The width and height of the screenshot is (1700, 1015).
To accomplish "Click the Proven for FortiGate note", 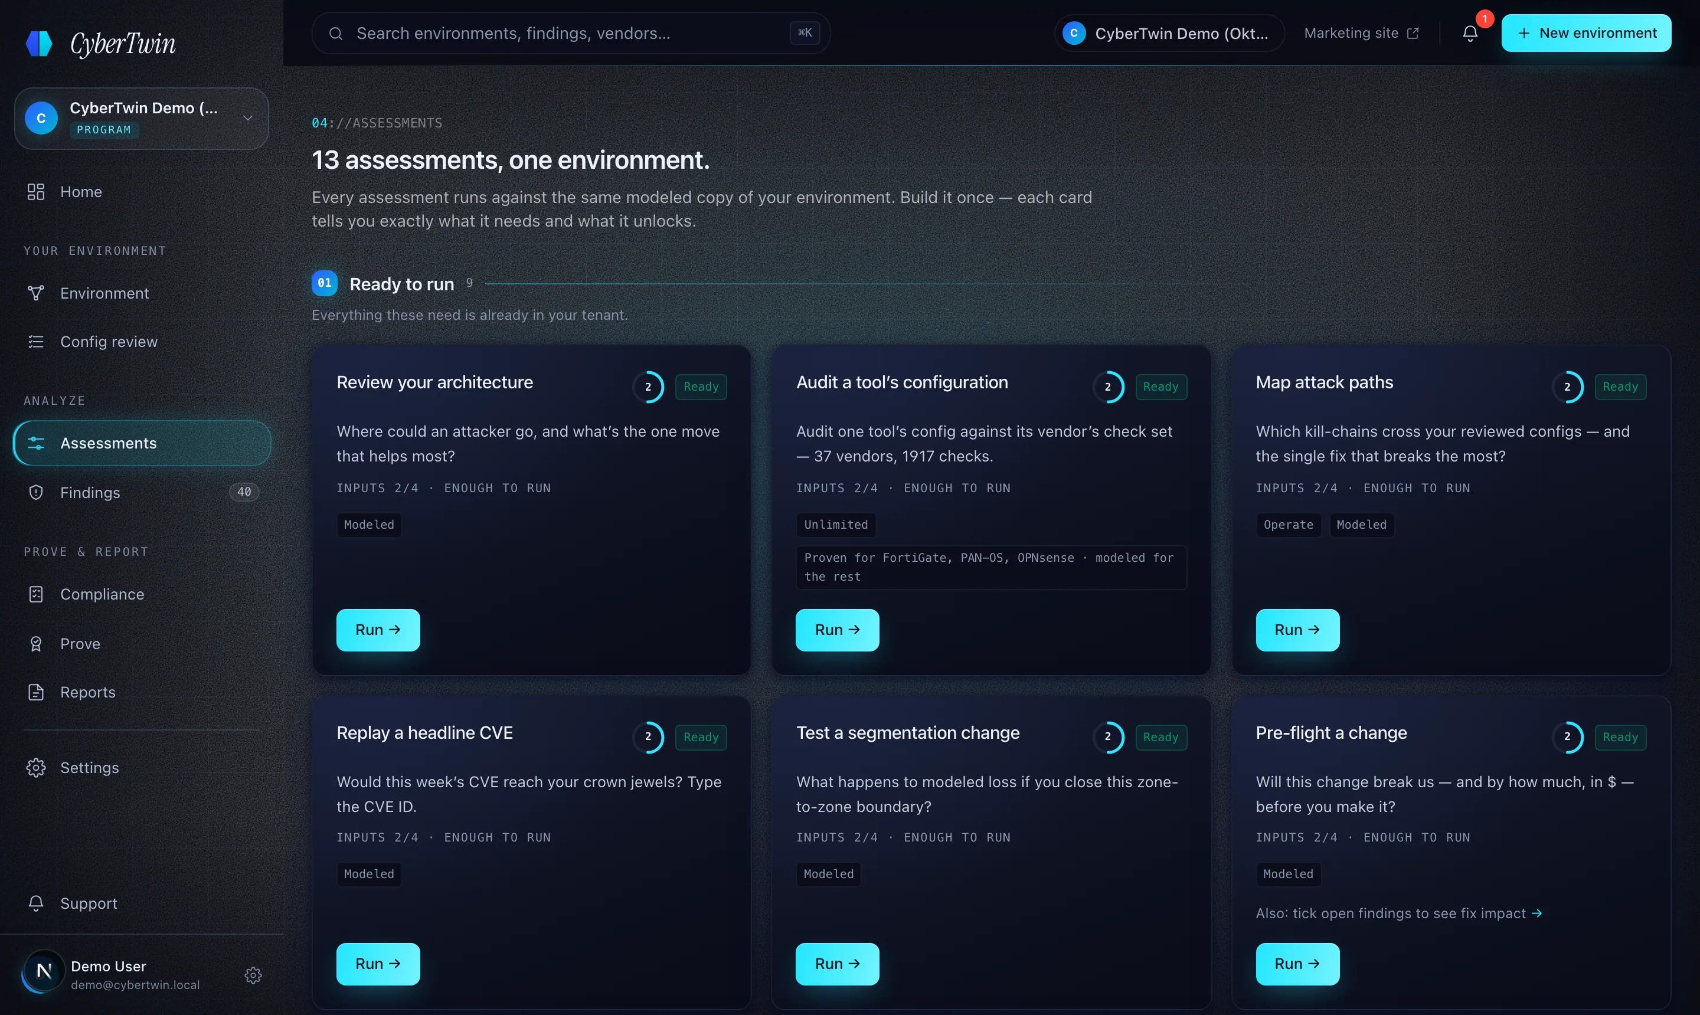I will tap(990, 567).
